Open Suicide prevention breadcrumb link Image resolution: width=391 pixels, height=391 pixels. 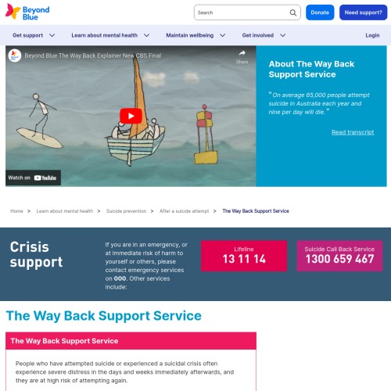click(x=126, y=211)
